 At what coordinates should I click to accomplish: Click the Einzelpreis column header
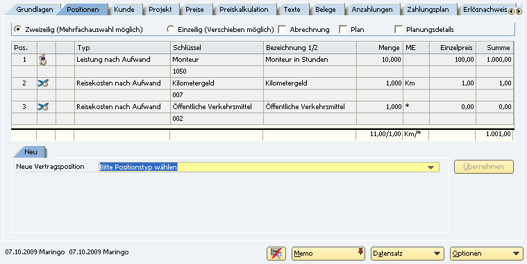pyautogui.click(x=453, y=48)
